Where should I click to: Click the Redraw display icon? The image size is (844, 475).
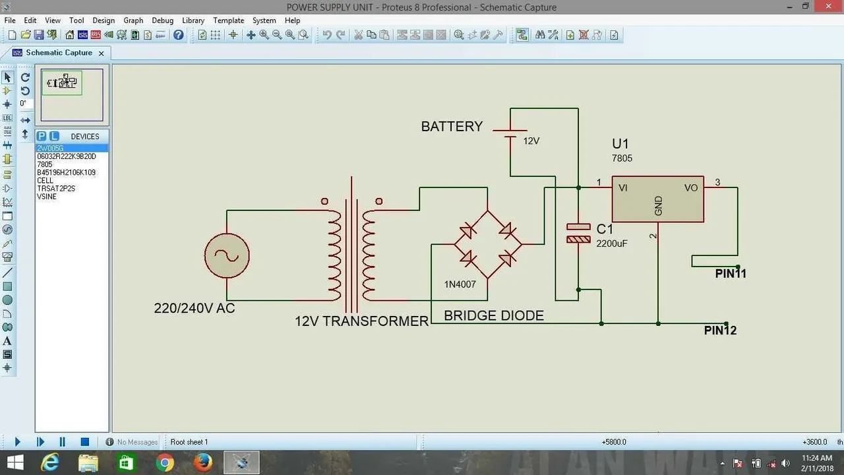click(x=202, y=35)
